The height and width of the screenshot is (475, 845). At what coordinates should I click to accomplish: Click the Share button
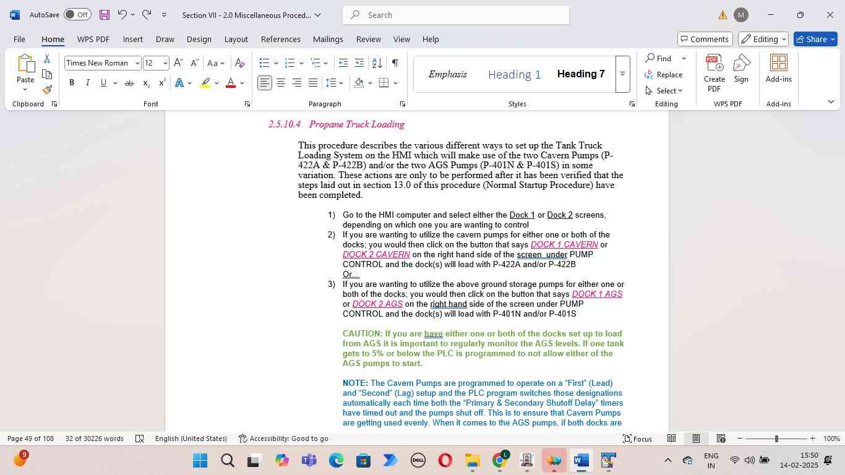[x=815, y=39]
